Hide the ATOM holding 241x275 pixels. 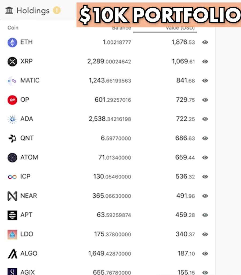click(205, 158)
